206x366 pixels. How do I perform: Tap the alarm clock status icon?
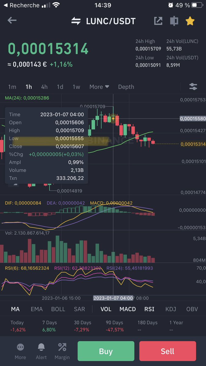tap(170, 5)
